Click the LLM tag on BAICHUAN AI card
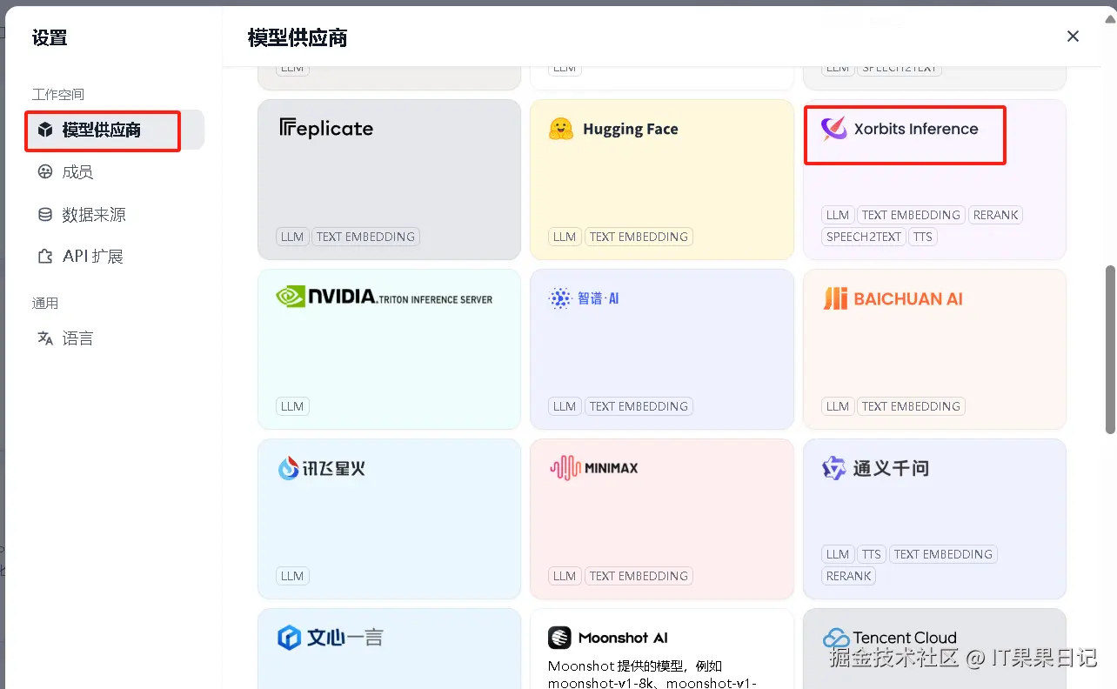 (x=838, y=406)
